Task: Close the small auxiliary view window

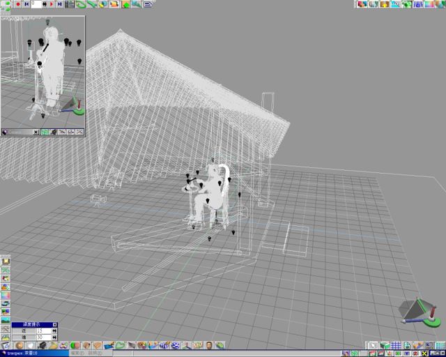Action: coord(36,132)
